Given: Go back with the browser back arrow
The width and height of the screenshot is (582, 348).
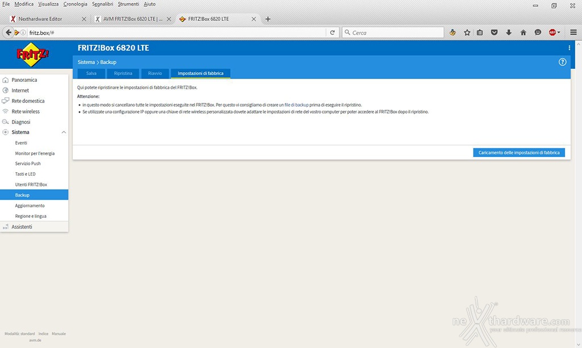Looking at the screenshot, I should click(8, 32).
